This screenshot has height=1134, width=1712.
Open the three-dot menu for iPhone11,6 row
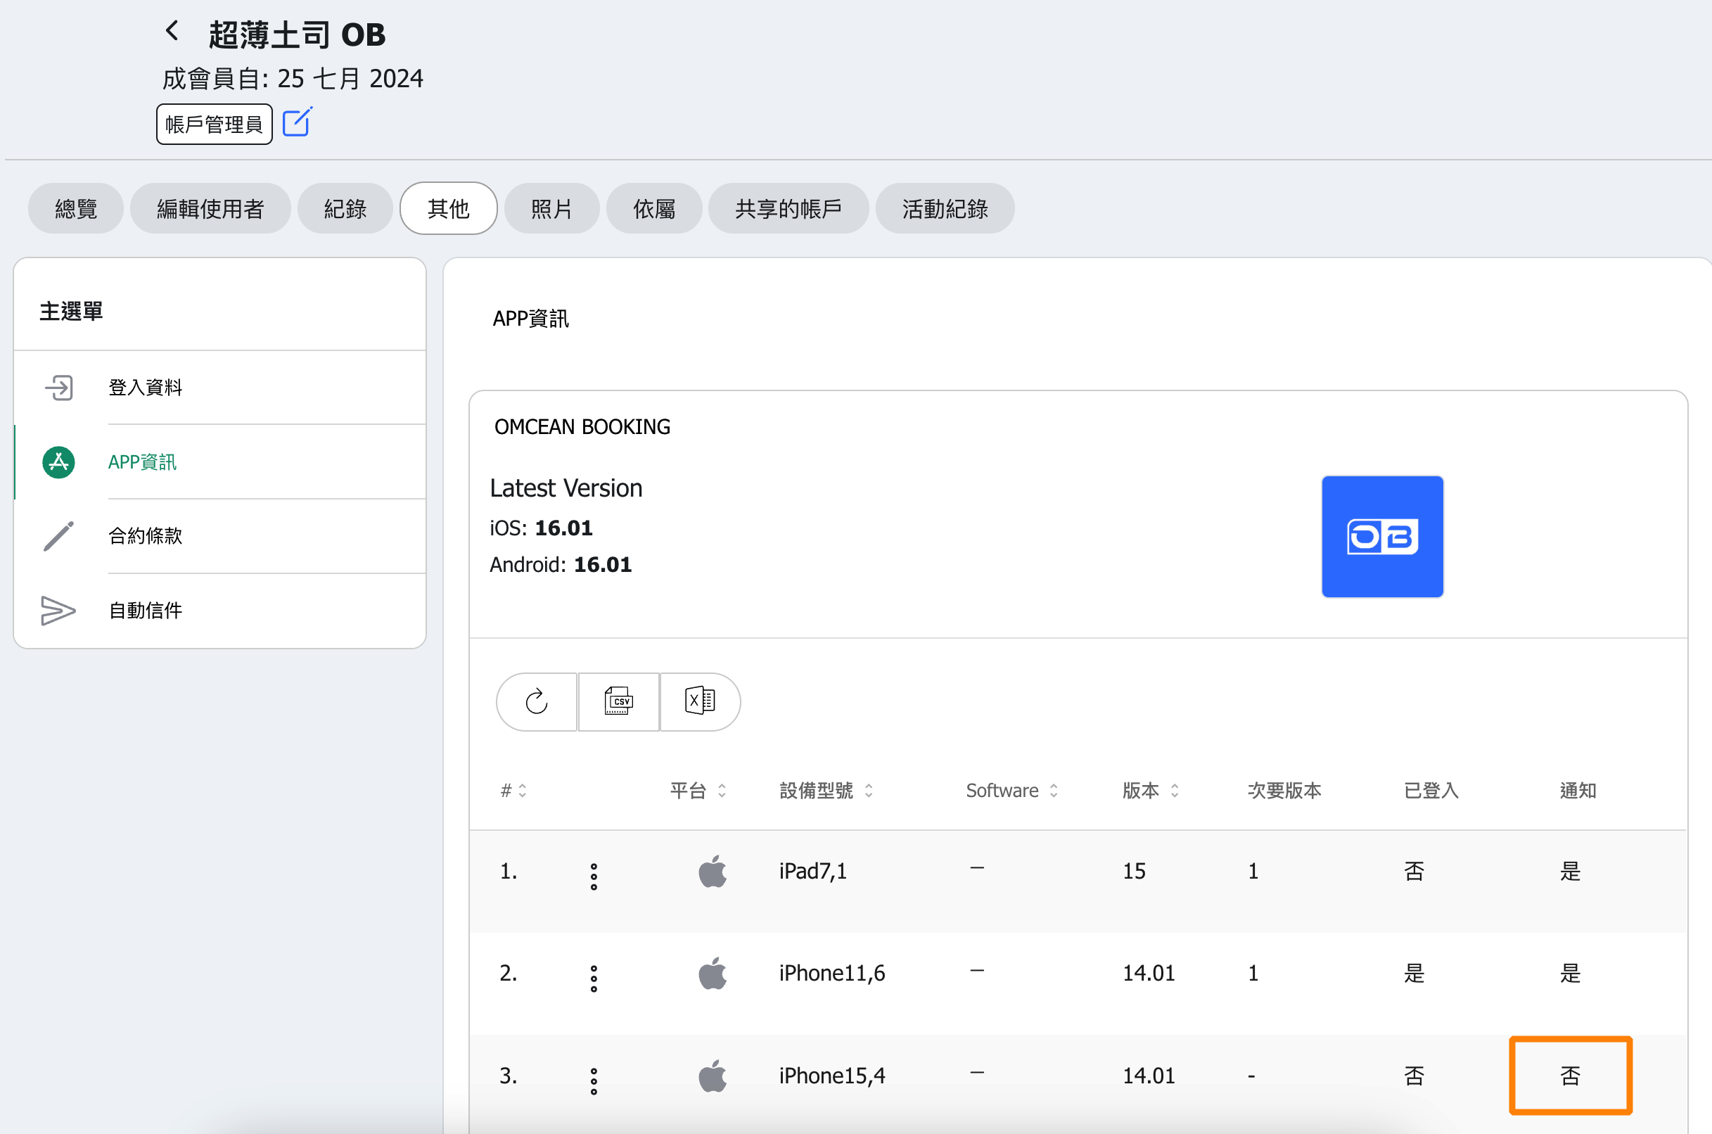click(594, 978)
